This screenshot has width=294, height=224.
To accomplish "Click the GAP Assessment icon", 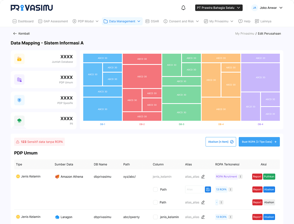I will click(40, 21).
